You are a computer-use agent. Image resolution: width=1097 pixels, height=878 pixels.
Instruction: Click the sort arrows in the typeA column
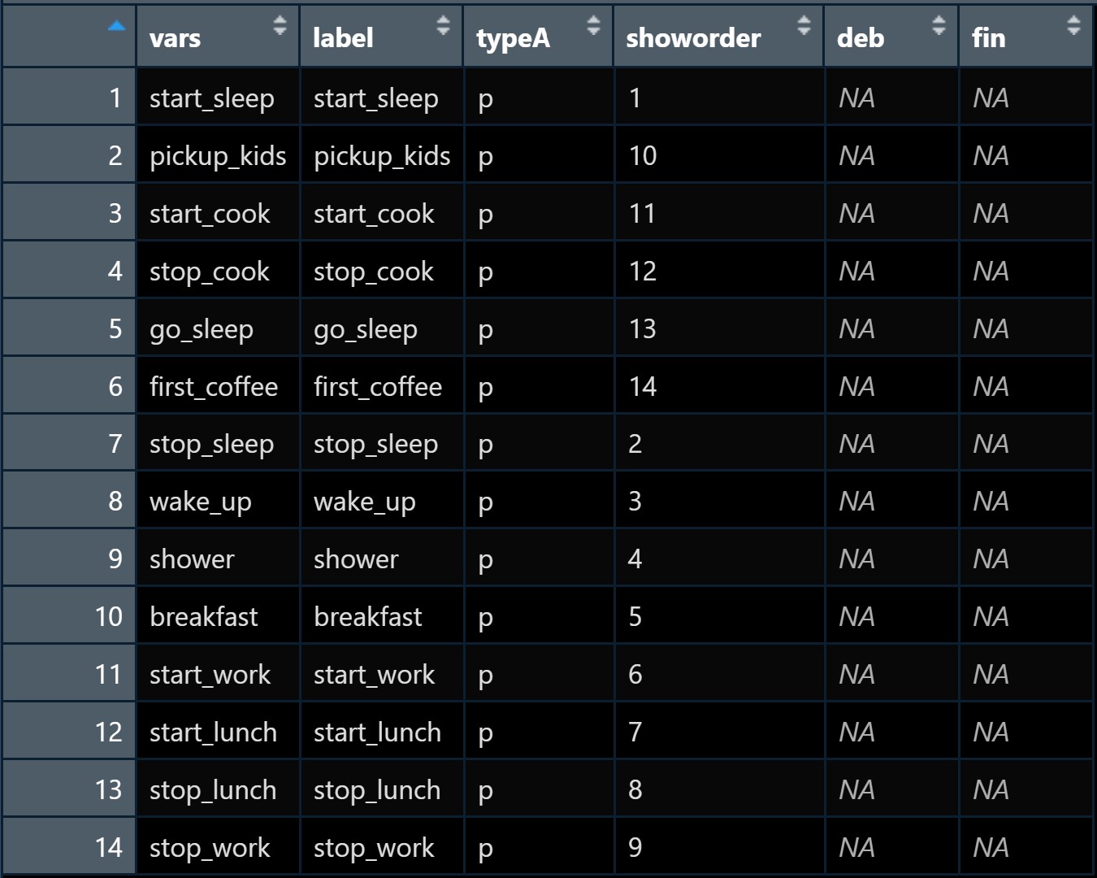593,25
